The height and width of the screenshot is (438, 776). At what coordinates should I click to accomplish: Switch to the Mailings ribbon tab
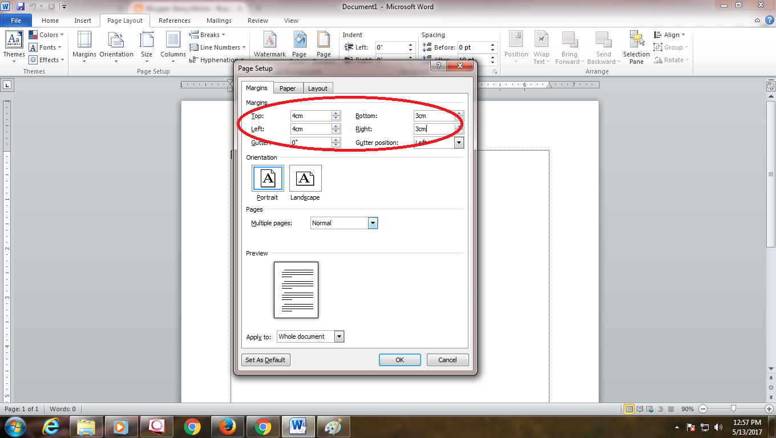(219, 21)
